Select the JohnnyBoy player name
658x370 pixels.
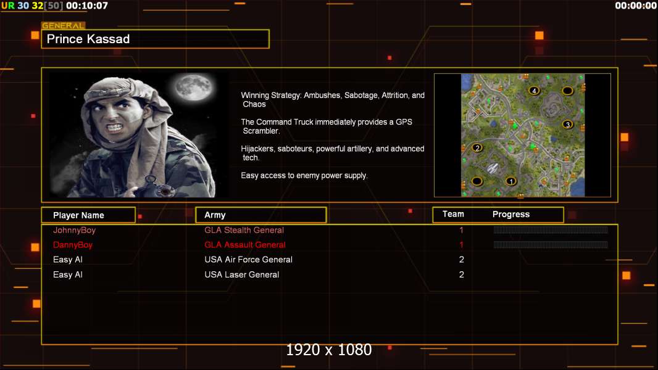[74, 230]
